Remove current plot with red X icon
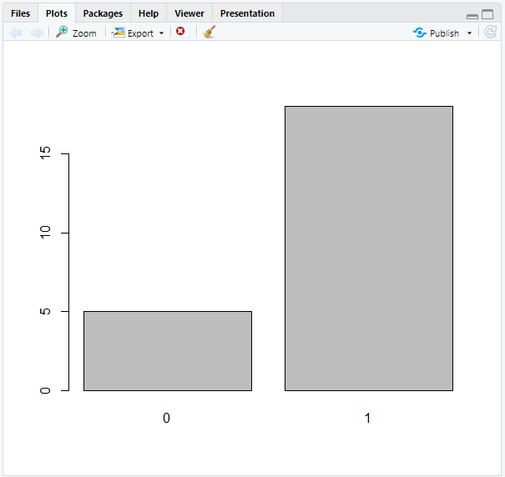The image size is (505, 477). pos(180,32)
